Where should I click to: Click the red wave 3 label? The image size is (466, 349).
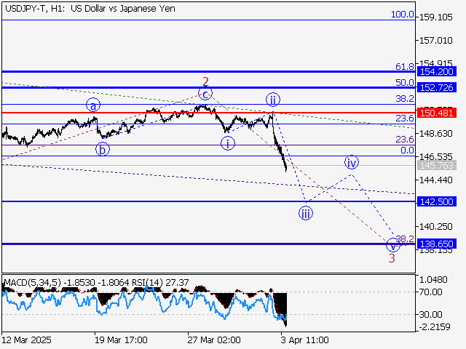pos(392,257)
